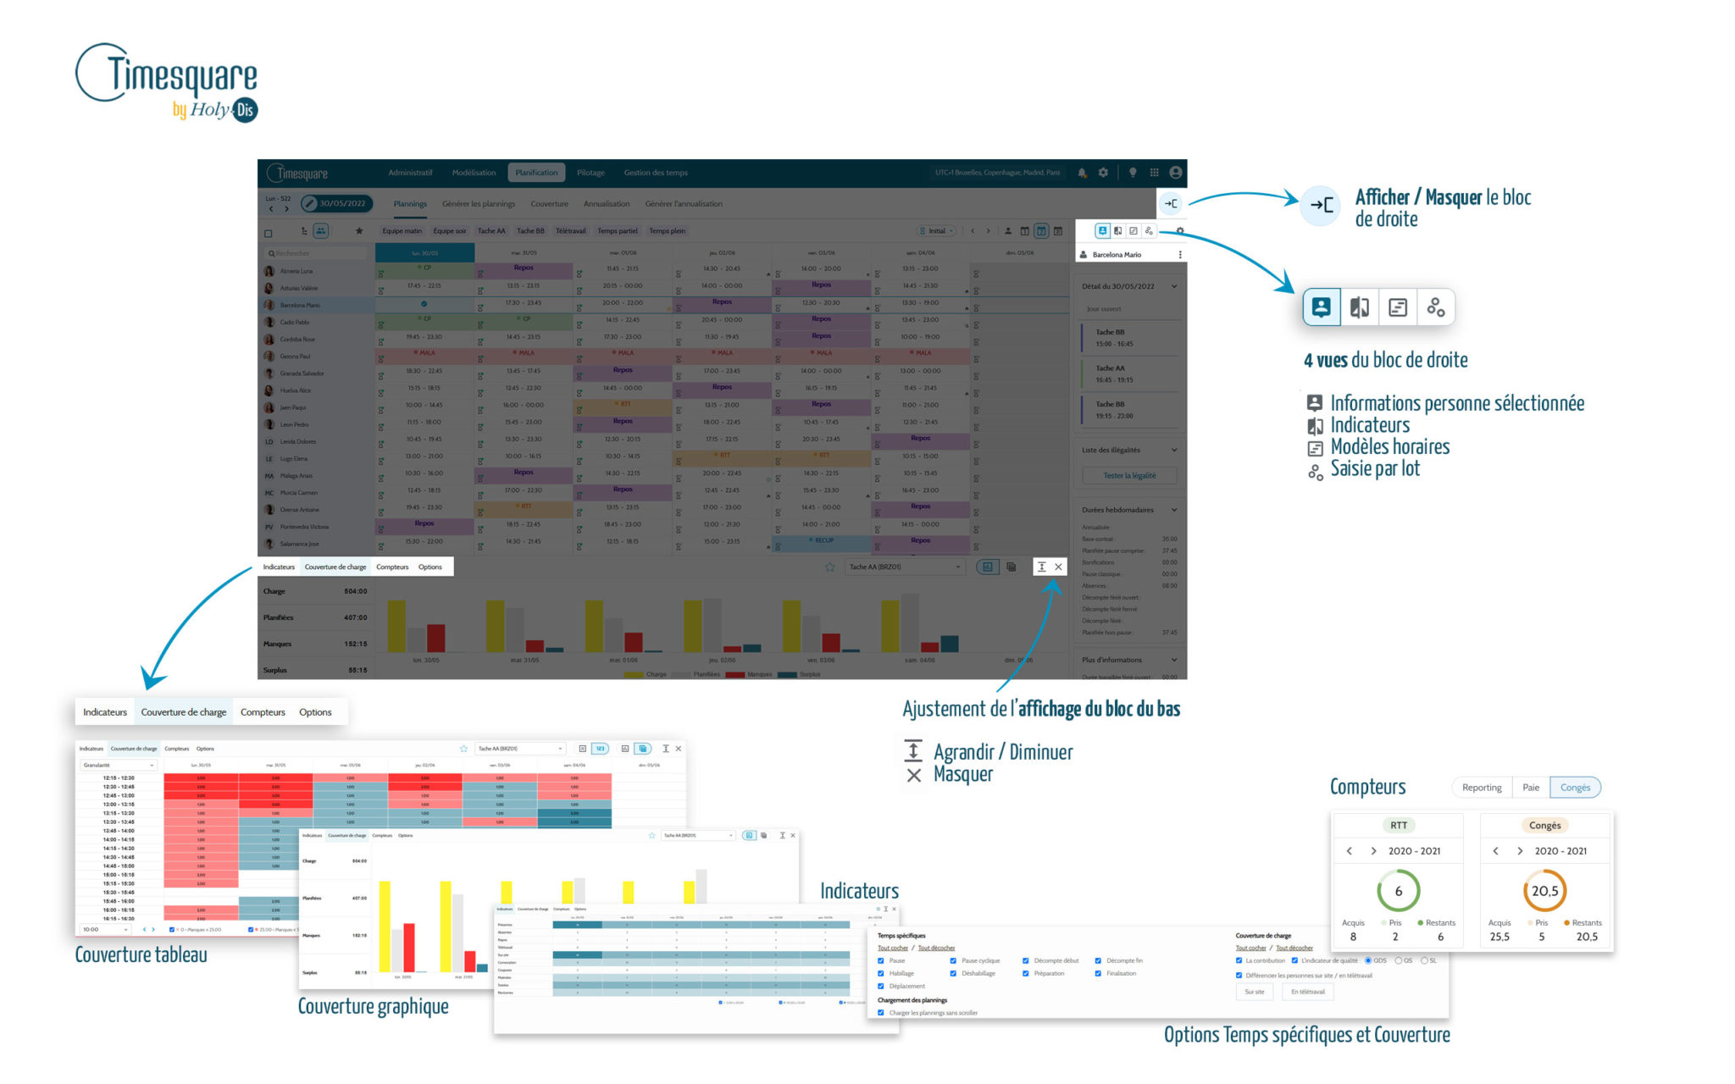Click gear icon at right panel's top edge
The image size is (1735, 1084).
(1180, 231)
